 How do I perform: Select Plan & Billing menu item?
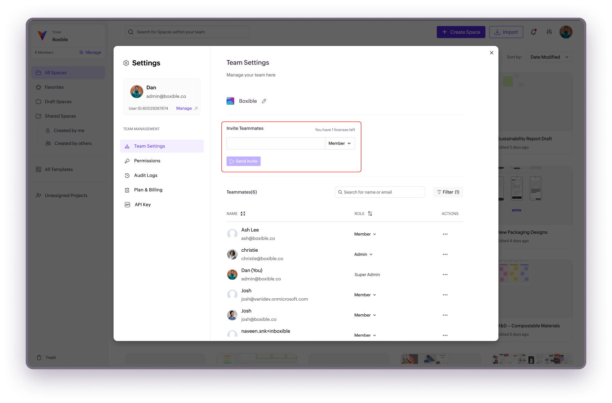click(148, 190)
